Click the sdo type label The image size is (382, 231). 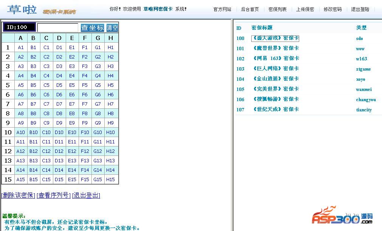(x=359, y=38)
